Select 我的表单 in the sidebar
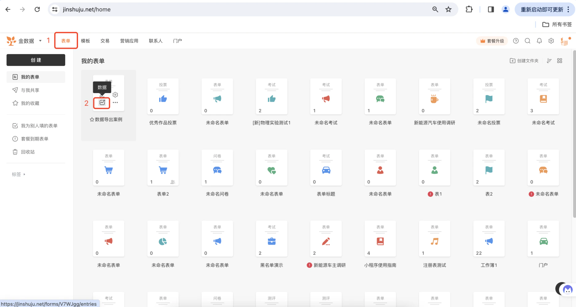This screenshot has width=576, height=307. point(36,77)
